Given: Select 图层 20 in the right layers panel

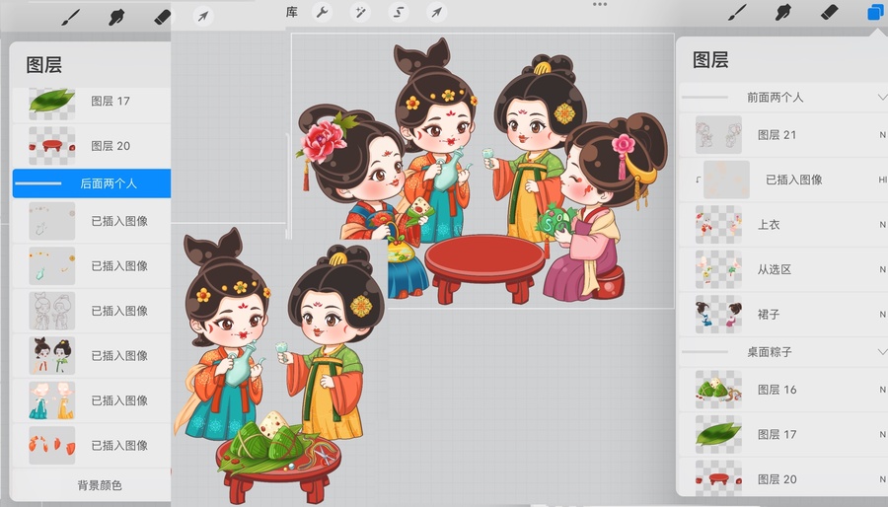Looking at the screenshot, I should (x=782, y=479).
